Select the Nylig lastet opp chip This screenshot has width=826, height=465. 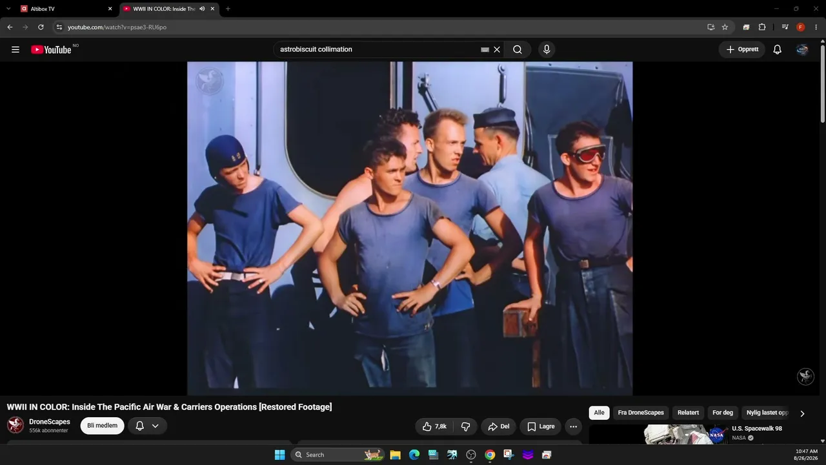pyautogui.click(x=767, y=413)
